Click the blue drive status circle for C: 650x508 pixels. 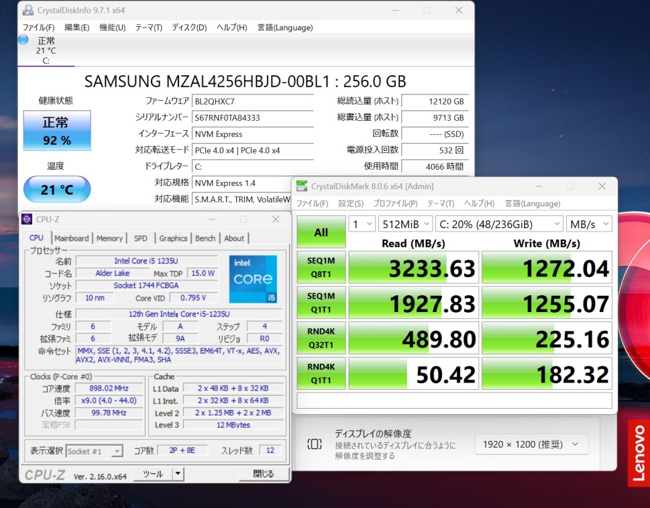[23, 40]
